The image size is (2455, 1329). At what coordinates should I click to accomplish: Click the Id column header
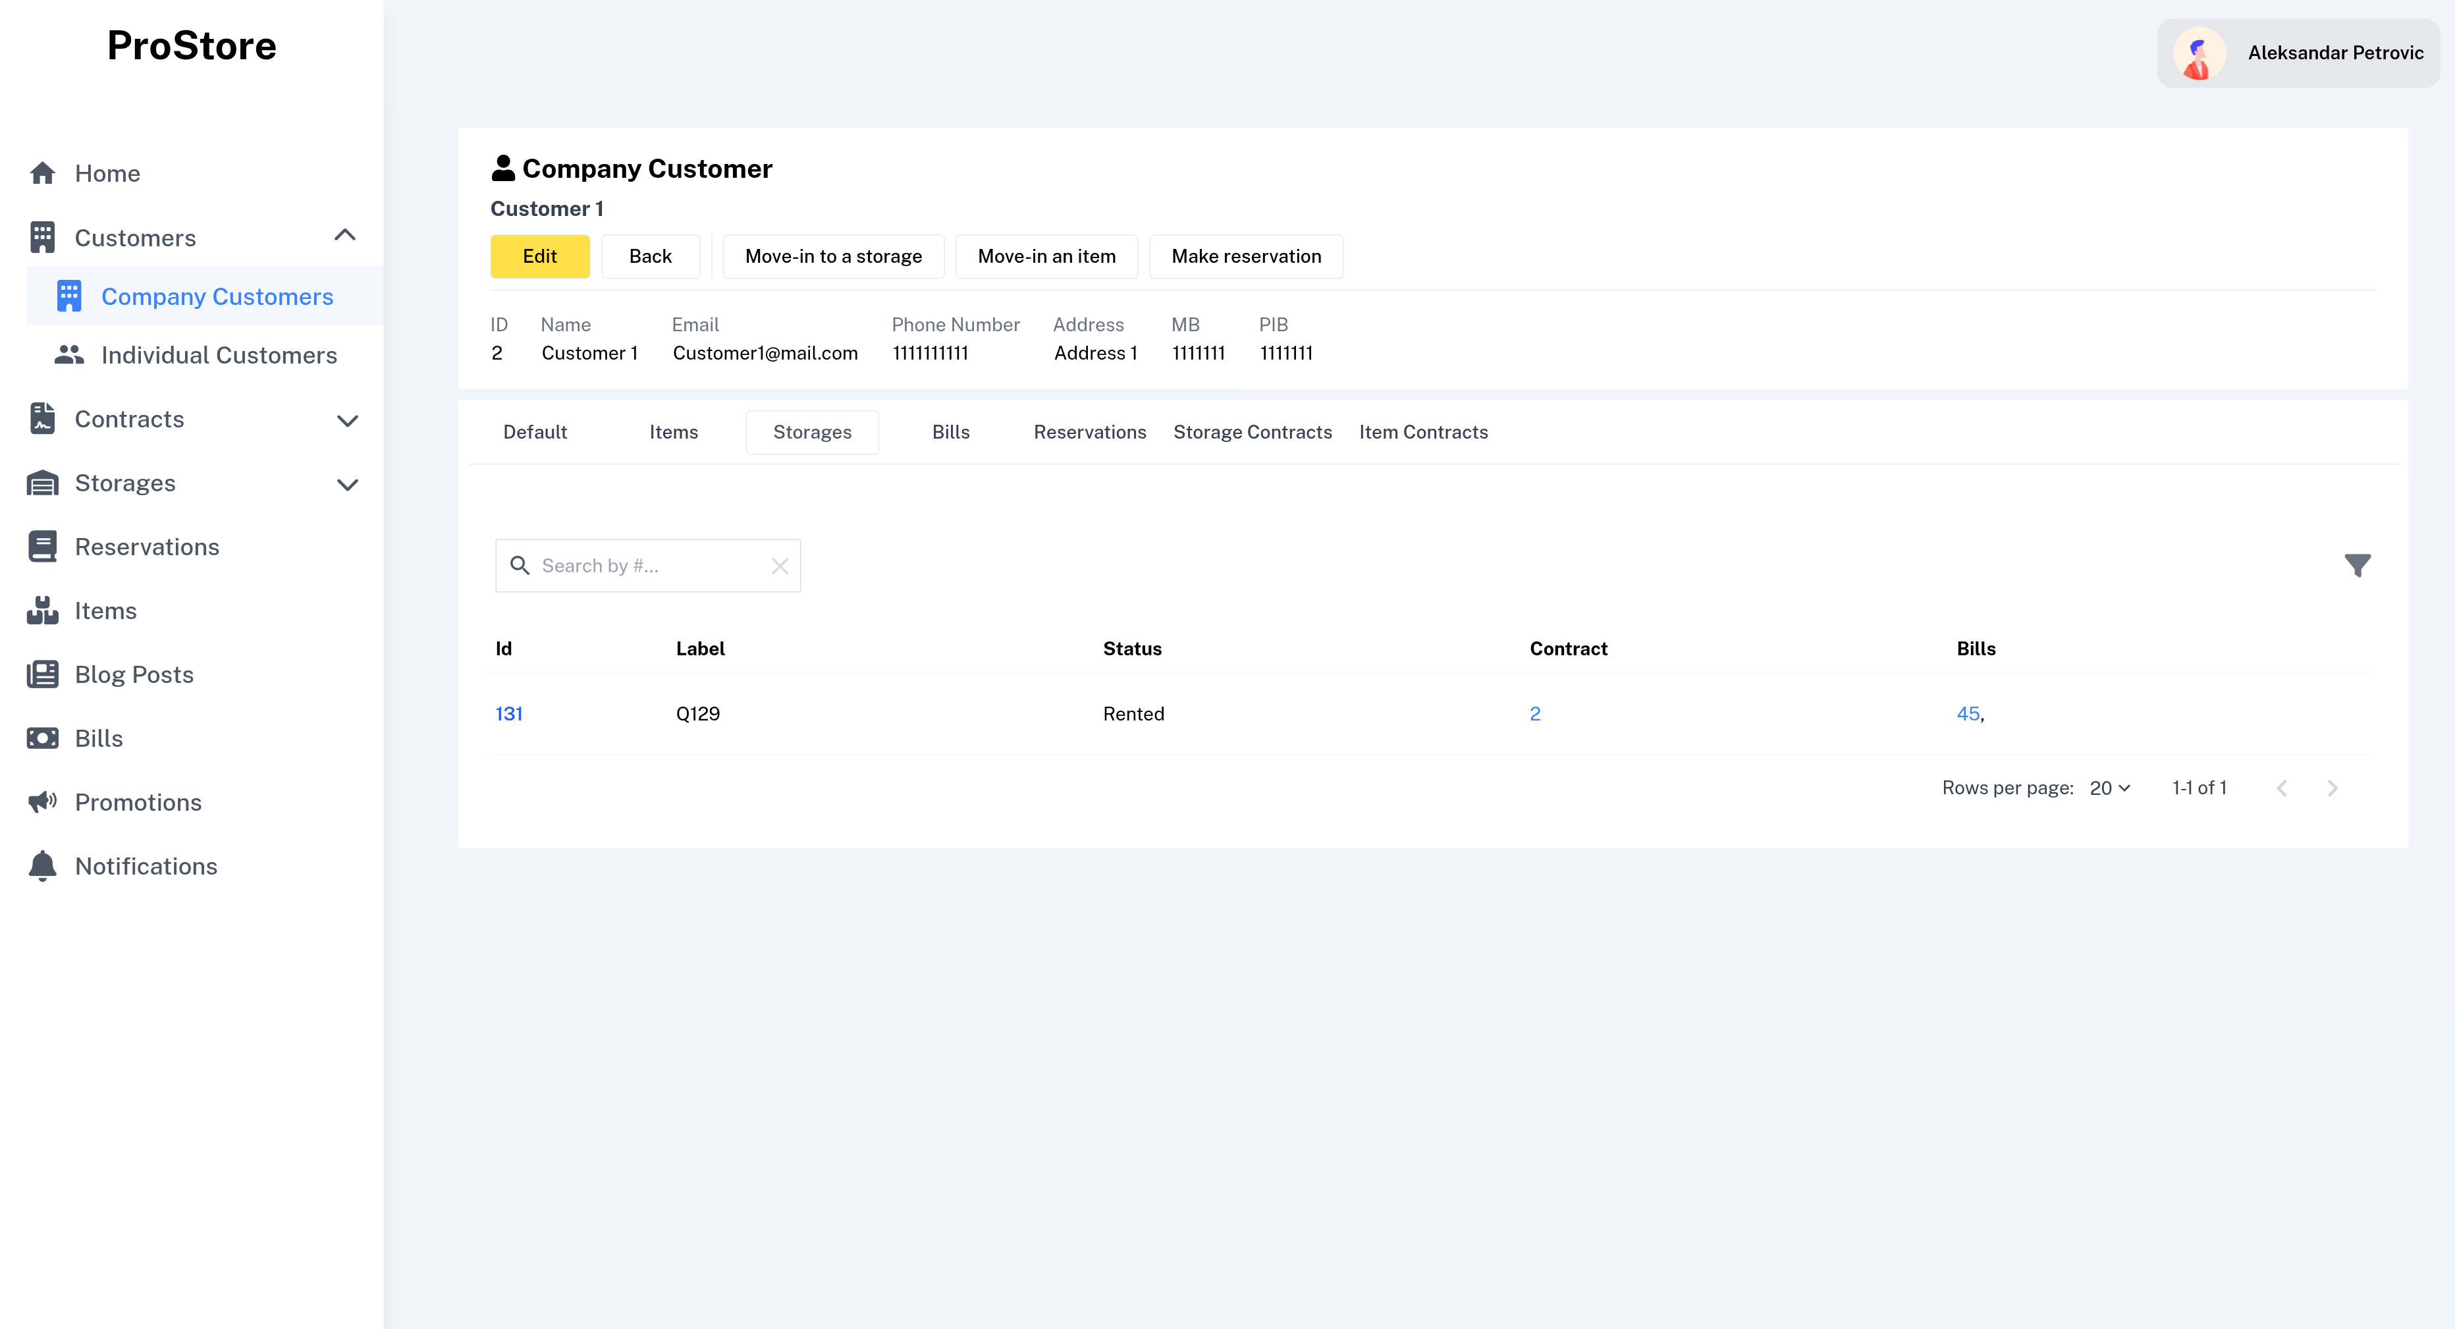(x=503, y=648)
